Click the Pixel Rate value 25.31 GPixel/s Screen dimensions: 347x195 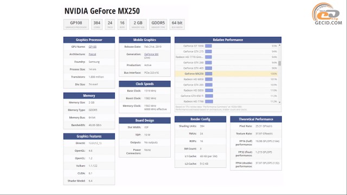[x=264, y=126]
